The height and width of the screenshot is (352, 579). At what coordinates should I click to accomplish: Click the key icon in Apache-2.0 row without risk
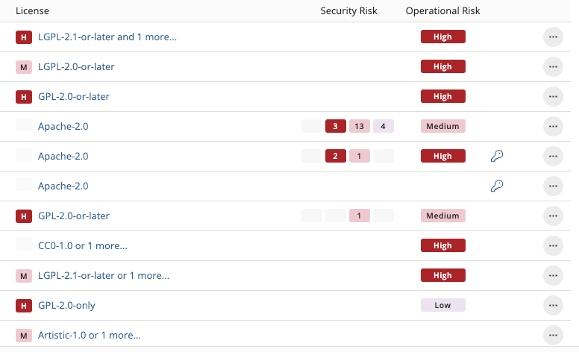(497, 186)
